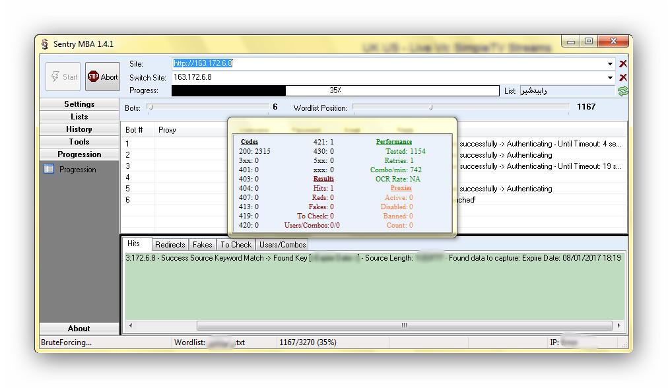The height and width of the screenshot is (388, 668).
Task: Click the Abort stop-sign button
Action: 103,77
